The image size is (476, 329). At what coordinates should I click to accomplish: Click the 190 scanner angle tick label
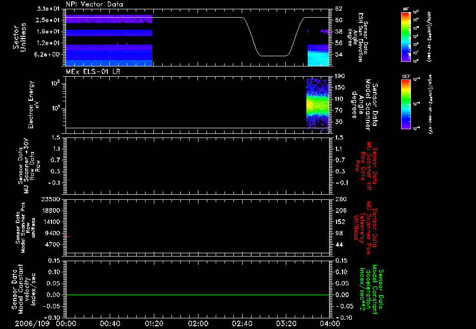tap(340, 76)
